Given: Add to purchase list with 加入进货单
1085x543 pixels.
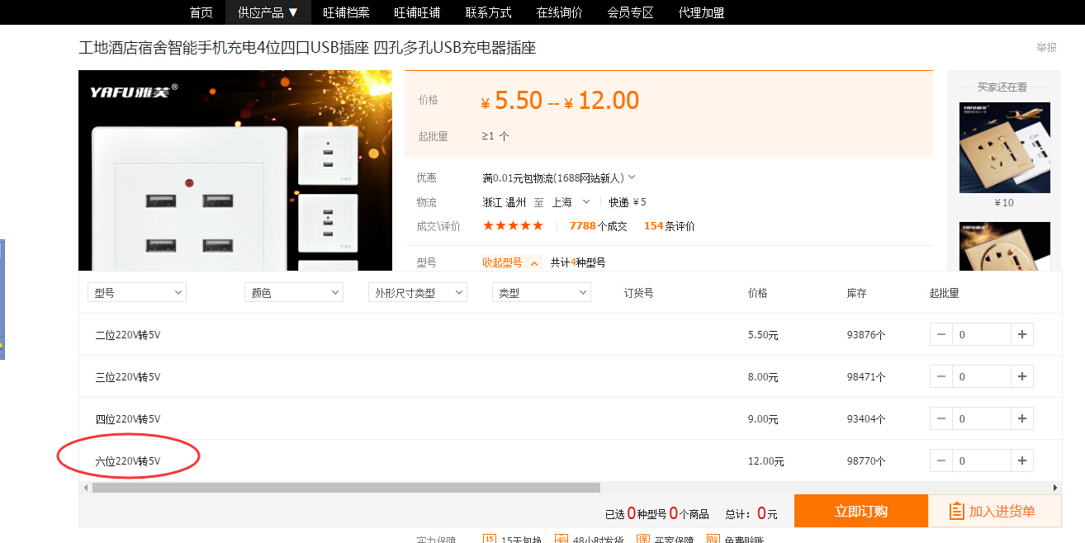Looking at the screenshot, I should (x=994, y=512).
